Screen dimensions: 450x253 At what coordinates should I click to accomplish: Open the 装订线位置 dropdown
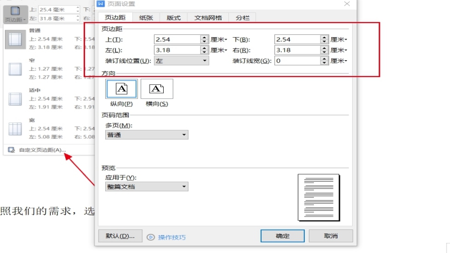tap(181, 61)
